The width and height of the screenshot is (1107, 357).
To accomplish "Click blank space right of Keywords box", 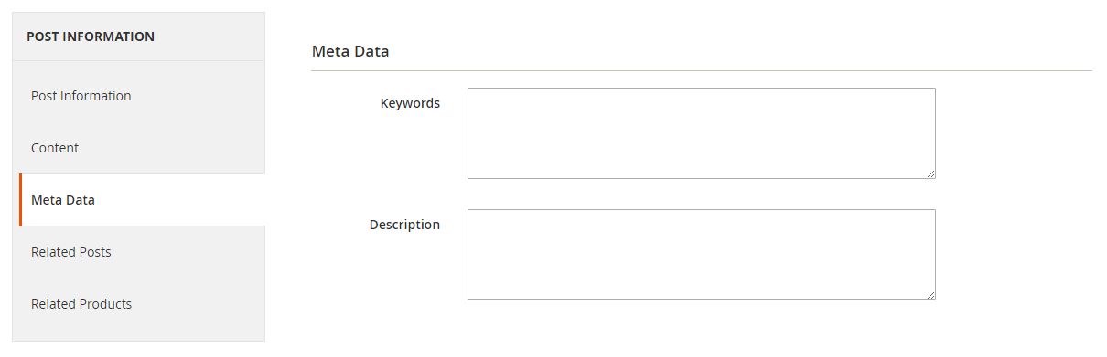I will [1014, 133].
